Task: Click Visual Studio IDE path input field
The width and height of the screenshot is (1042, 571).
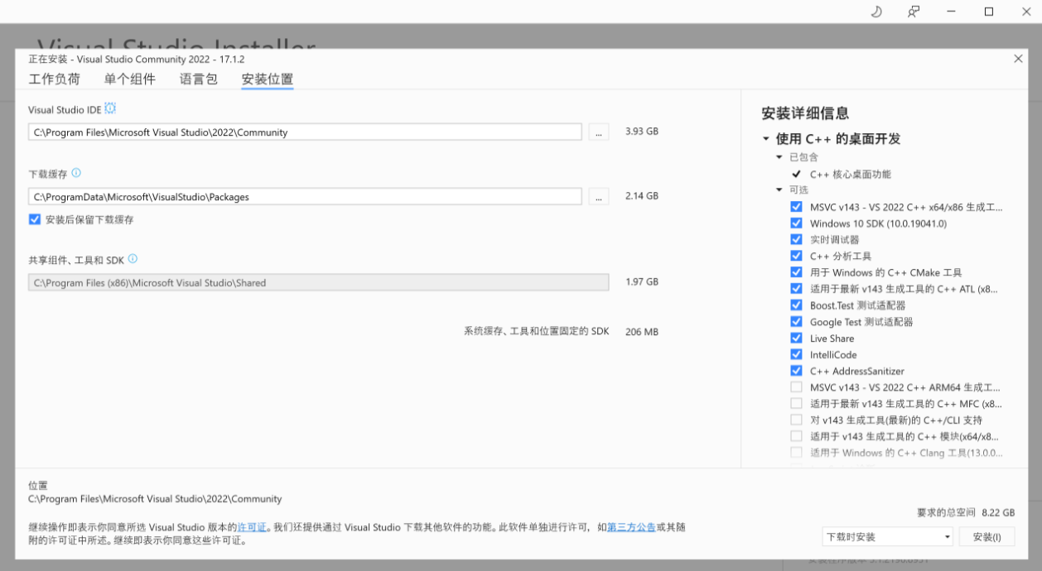Action: [305, 132]
